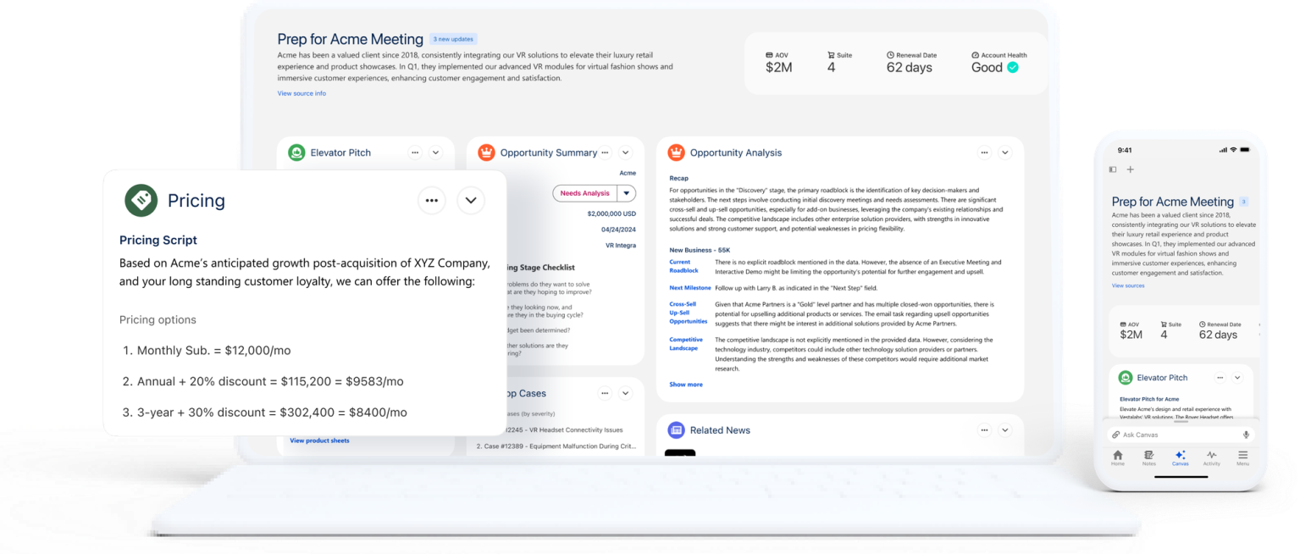Click the Related News panel icon
The image size is (1300, 554).
click(x=677, y=430)
